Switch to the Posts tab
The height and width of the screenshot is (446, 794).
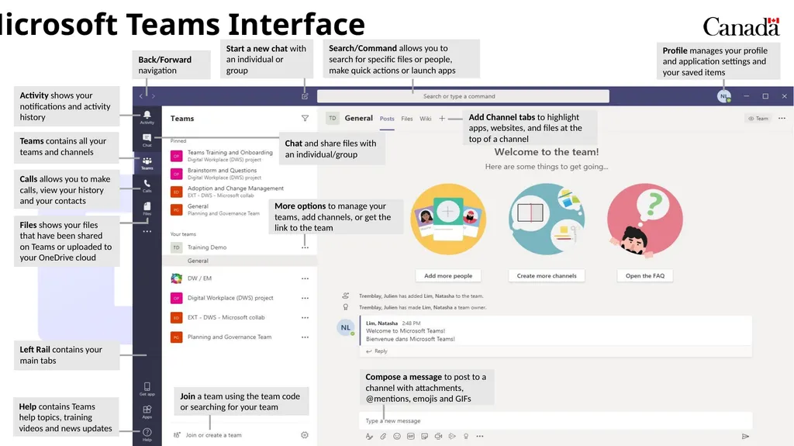coord(387,119)
